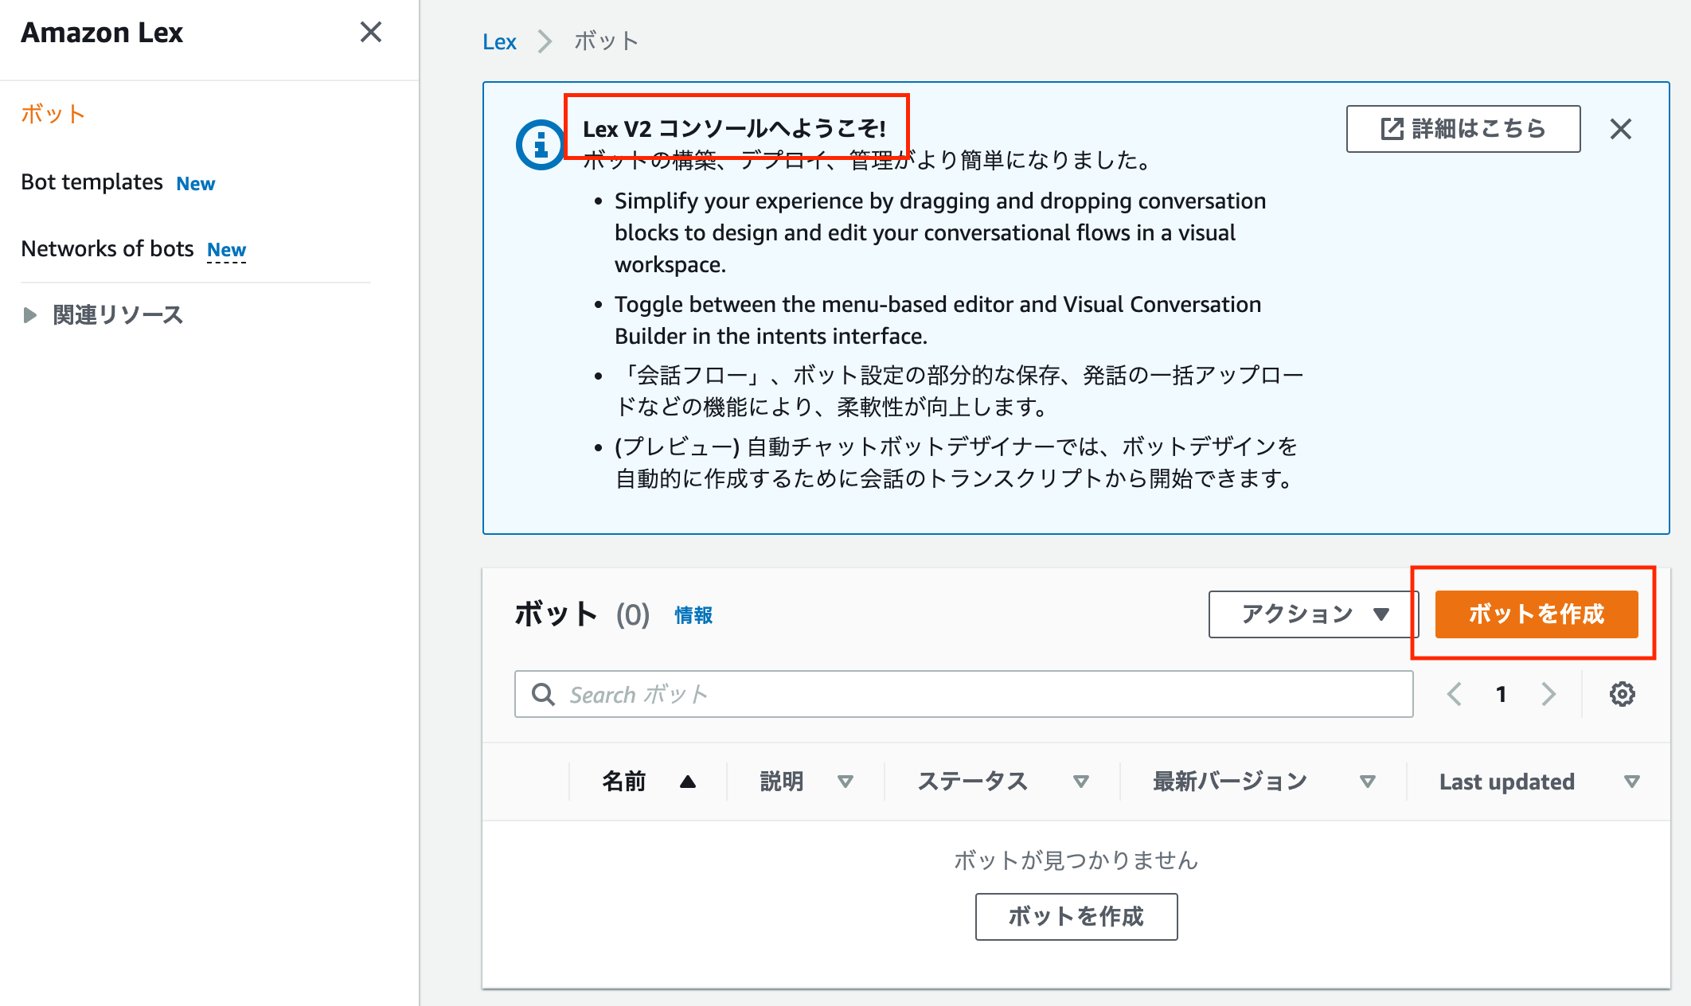This screenshot has width=1691, height=1006.
Task: Click the orange ボットを作成 button
Action: 1537,614
